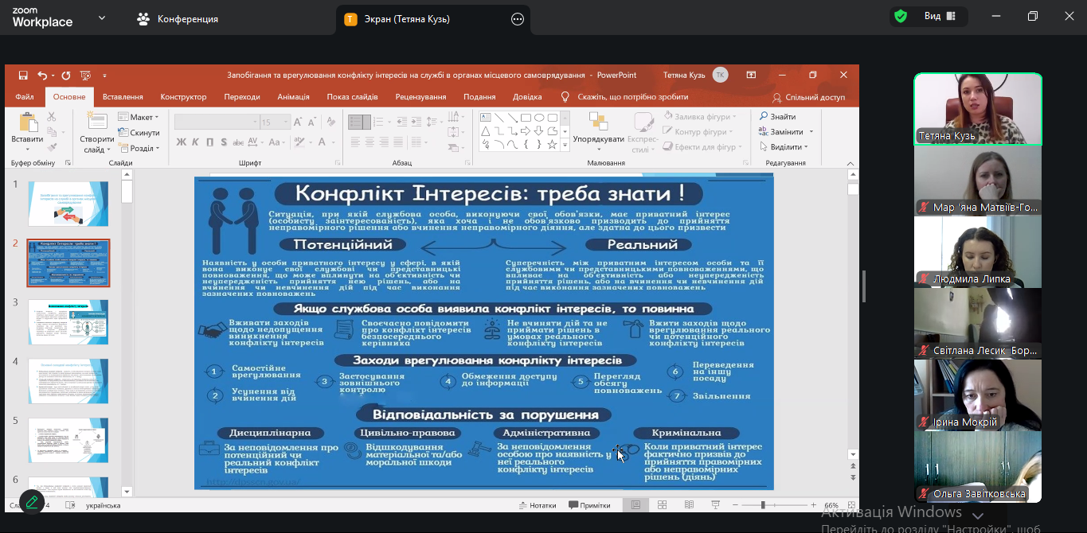Start slideshow from status bar icon

[x=715, y=505]
